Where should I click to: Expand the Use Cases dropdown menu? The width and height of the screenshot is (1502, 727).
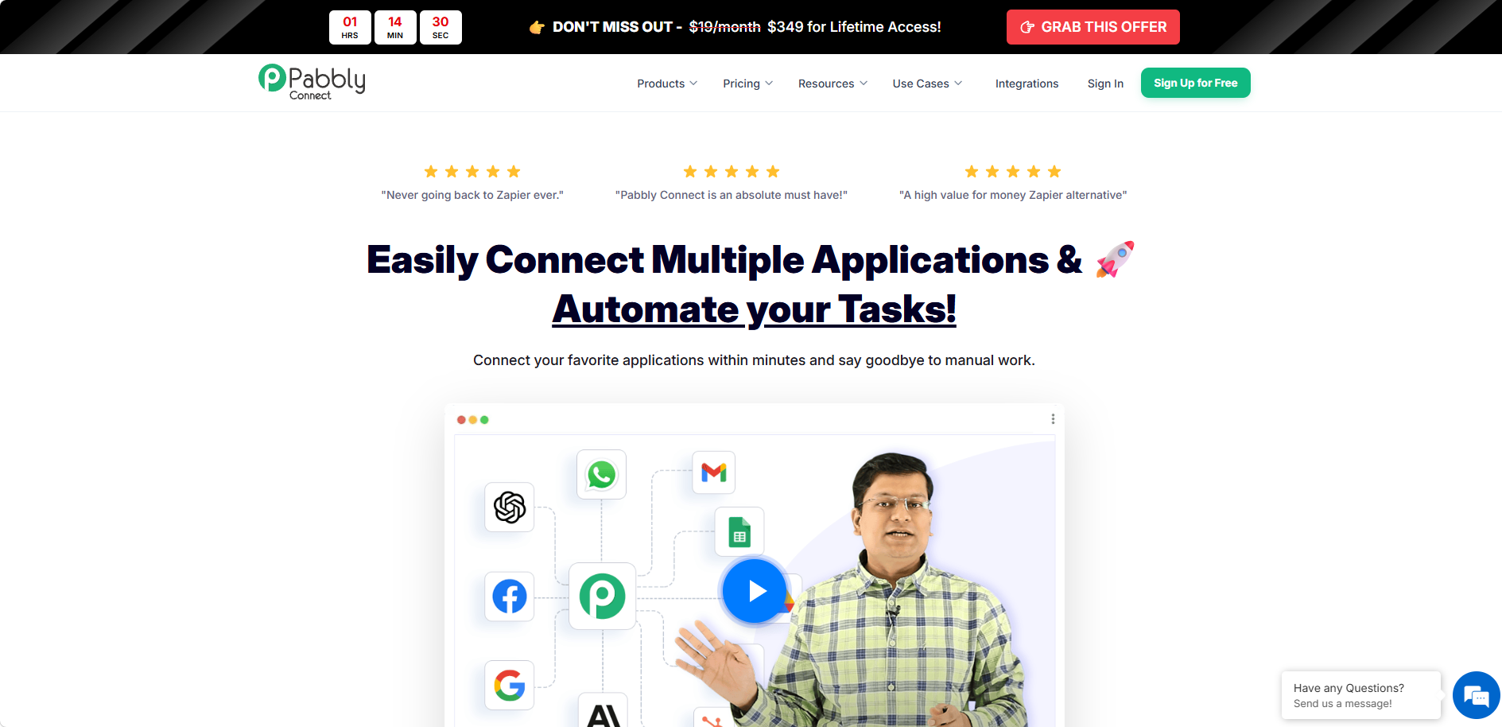(927, 84)
